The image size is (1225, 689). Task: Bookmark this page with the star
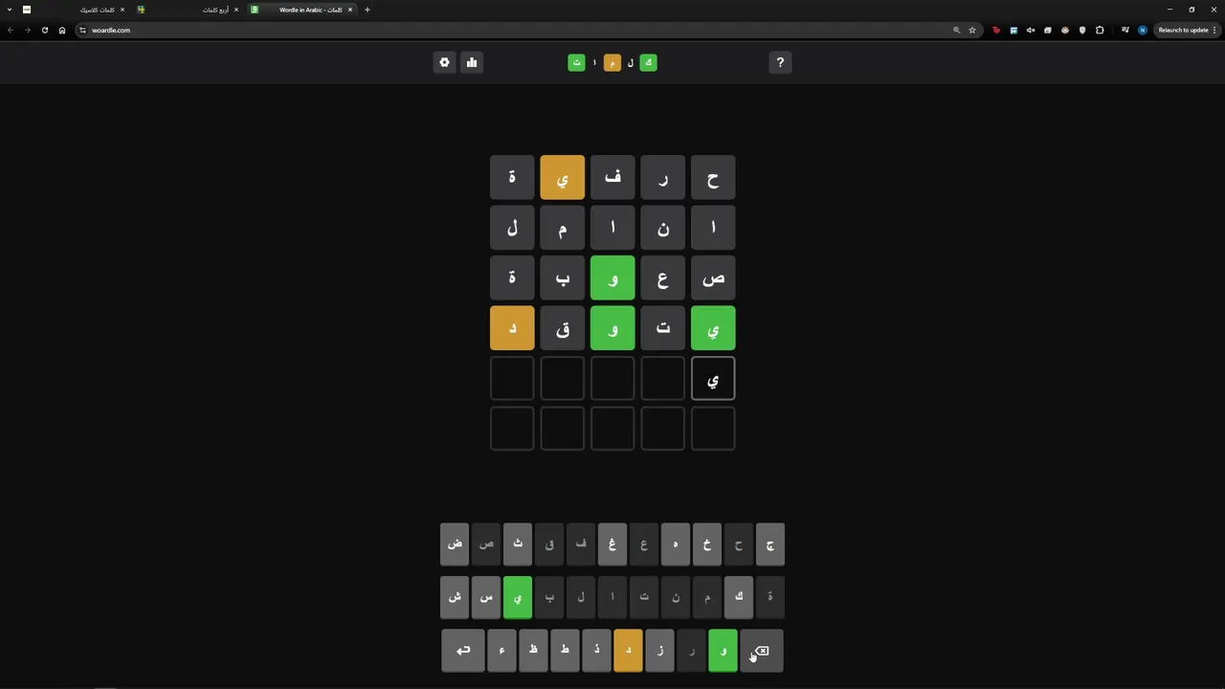click(x=972, y=30)
